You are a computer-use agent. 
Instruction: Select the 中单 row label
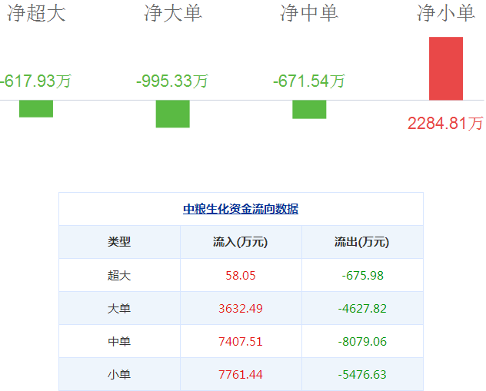tap(119, 342)
